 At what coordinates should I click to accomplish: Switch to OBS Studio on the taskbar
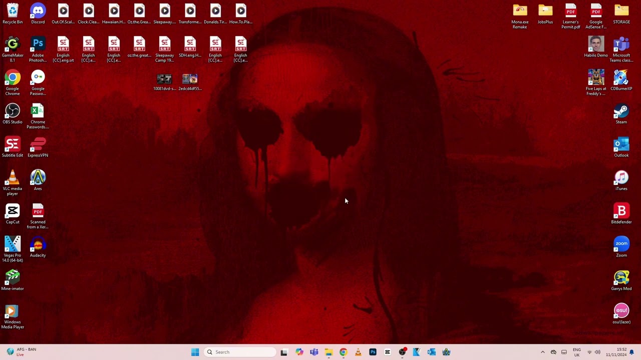(402, 352)
